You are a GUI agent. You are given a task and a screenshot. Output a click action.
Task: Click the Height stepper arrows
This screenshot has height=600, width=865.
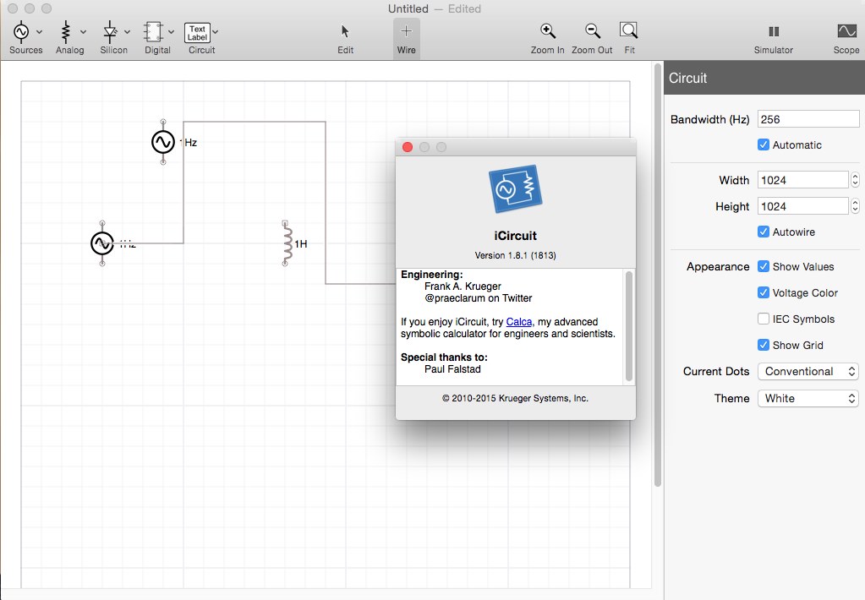[x=855, y=206]
